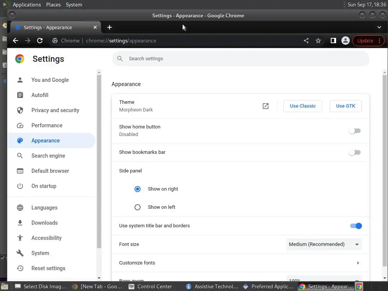The image size is (388, 291).
Task: Click the browser back arrow
Action: pos(15,41)
